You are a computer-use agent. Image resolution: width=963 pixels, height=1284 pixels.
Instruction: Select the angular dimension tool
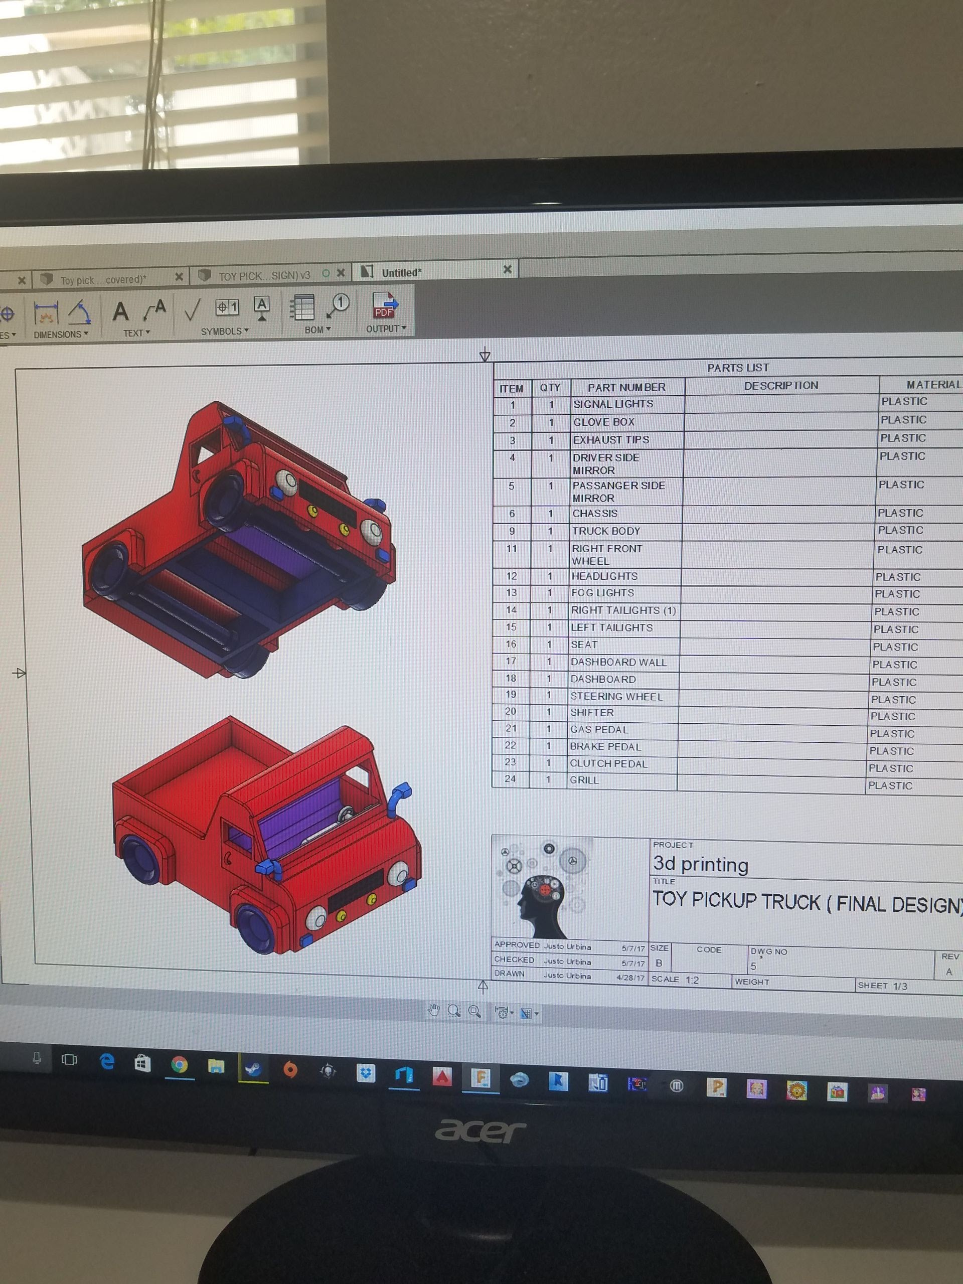(x=80, y=312)
